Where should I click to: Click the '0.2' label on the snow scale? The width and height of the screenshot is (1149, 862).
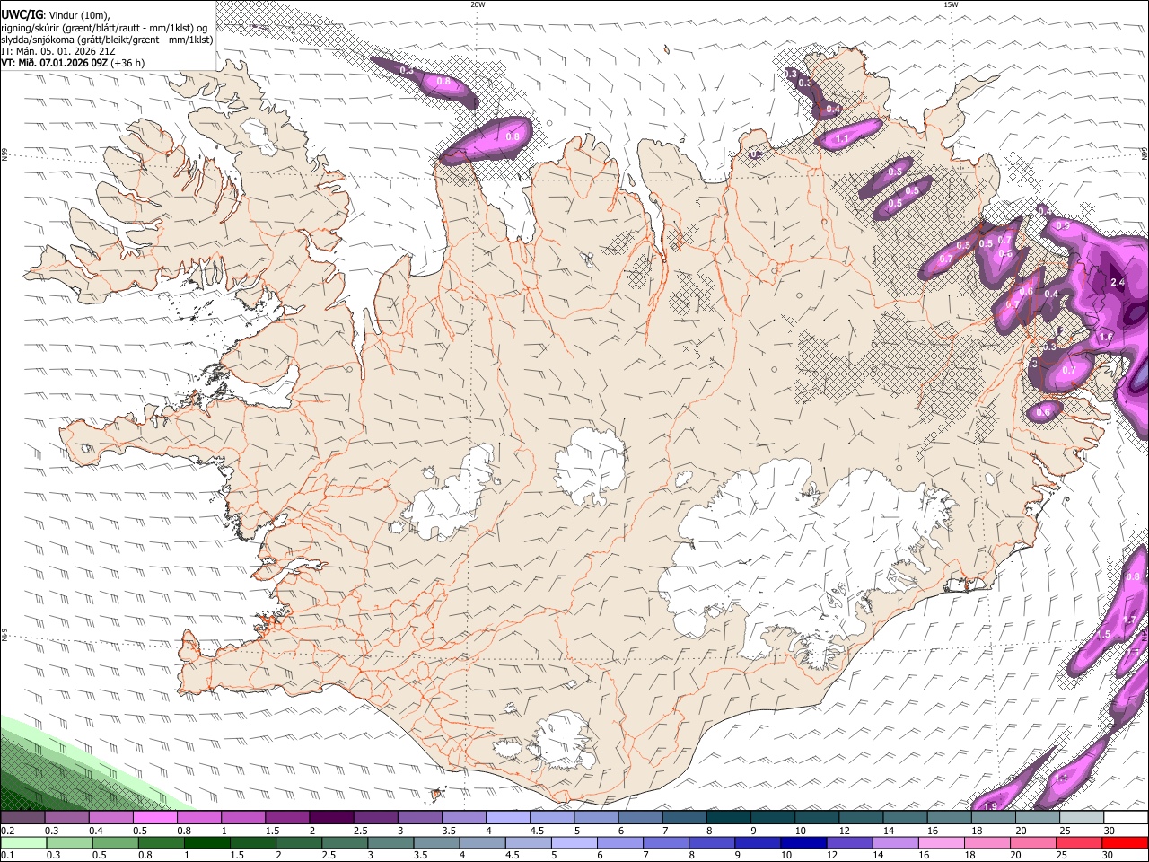pos(7,831)
